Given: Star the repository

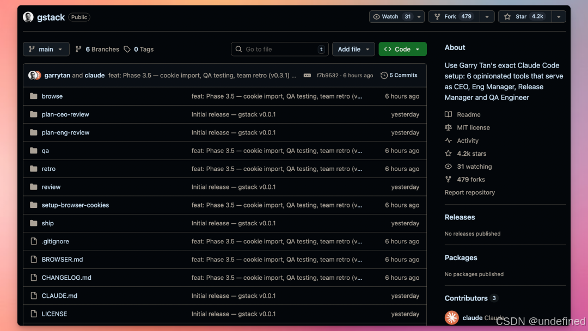Looking at the screenshot, I should (x=525, y=16).
